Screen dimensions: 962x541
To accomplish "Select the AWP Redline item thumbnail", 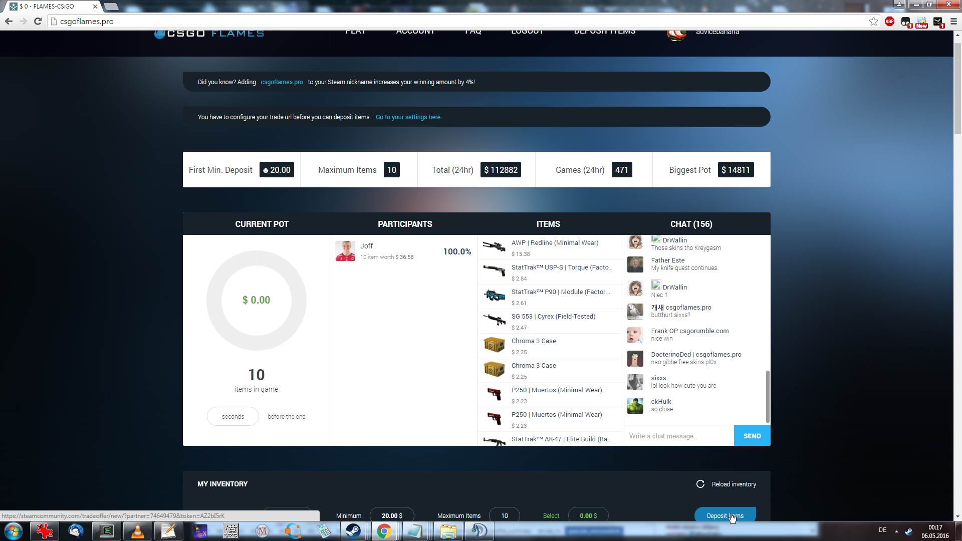I will [x=494, y=246].
